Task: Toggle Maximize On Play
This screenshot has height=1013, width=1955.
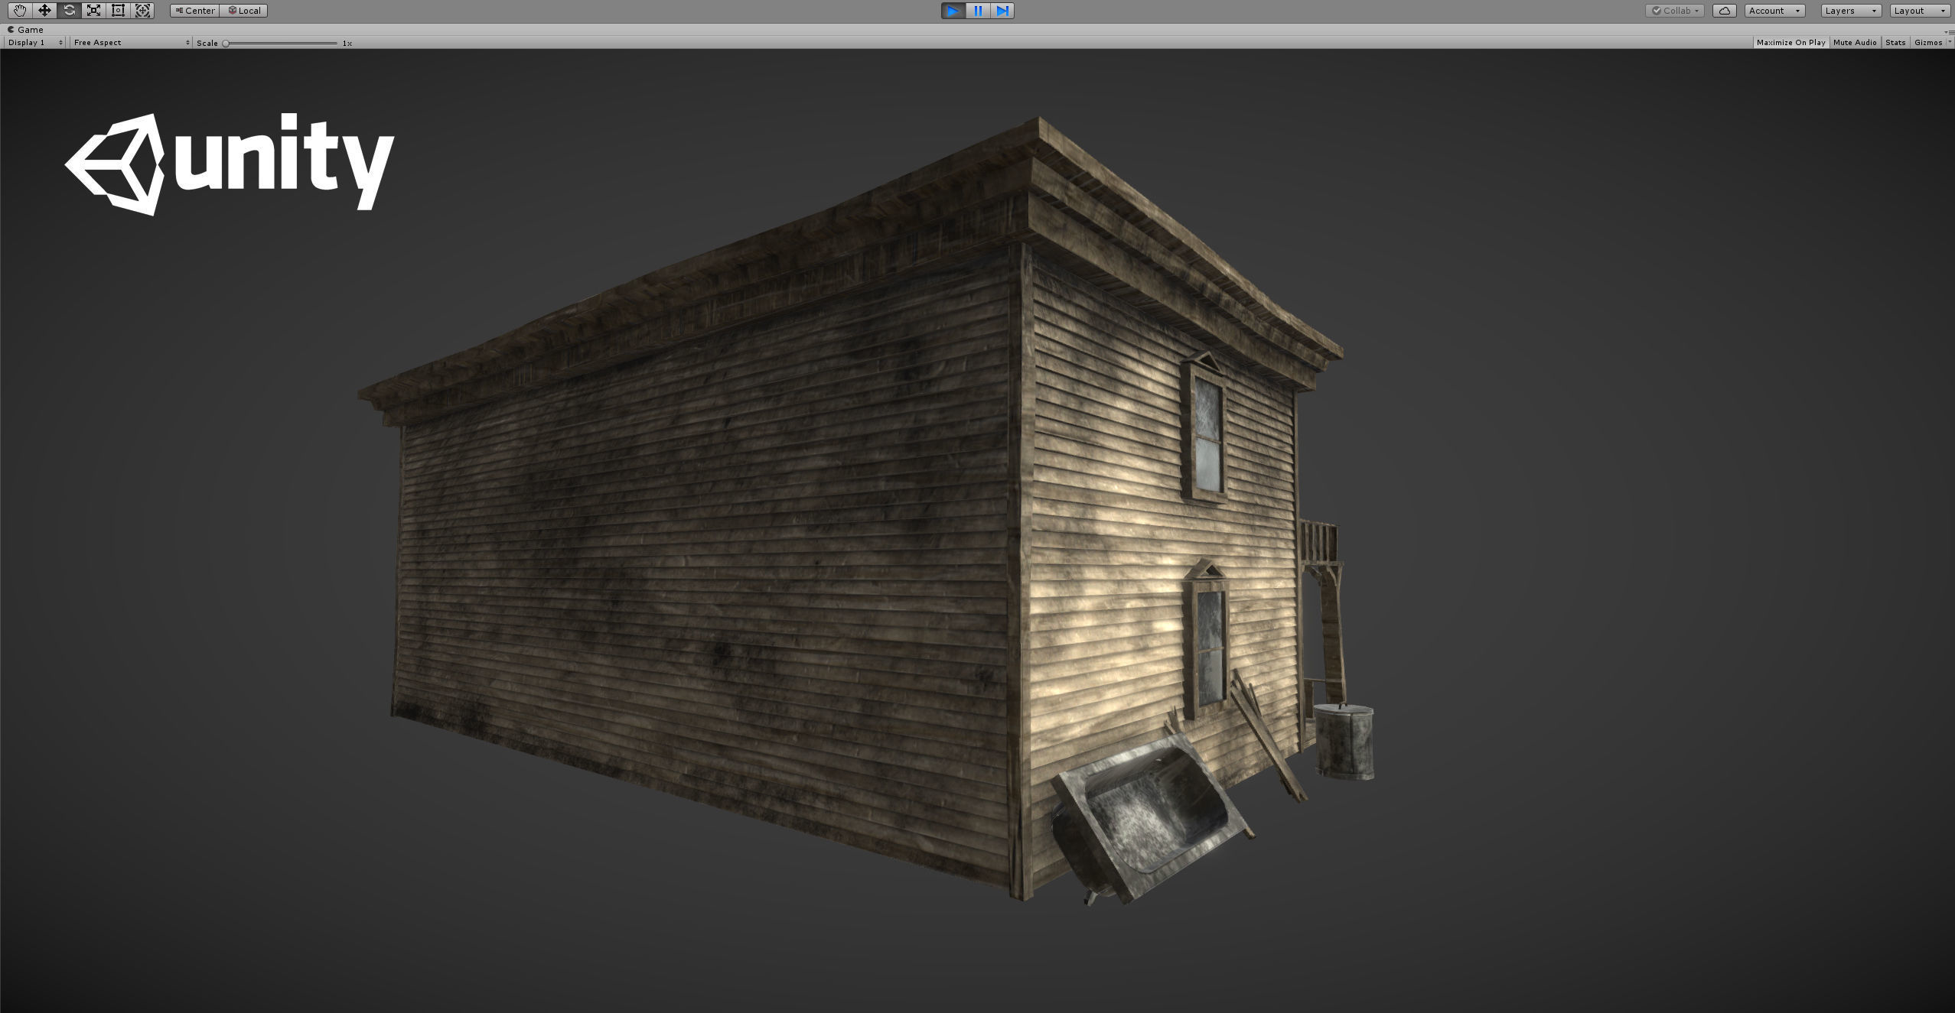Action: (x=1790, y=43)
